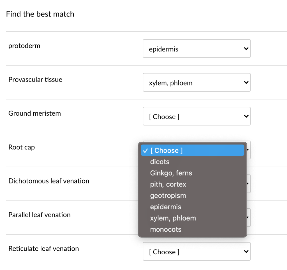
Task: Click the chevron arrow on epidermis select
Action: click(x=246, y=49)
